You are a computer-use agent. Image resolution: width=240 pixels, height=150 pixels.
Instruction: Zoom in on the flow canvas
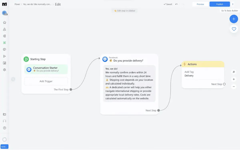(234, 79)
